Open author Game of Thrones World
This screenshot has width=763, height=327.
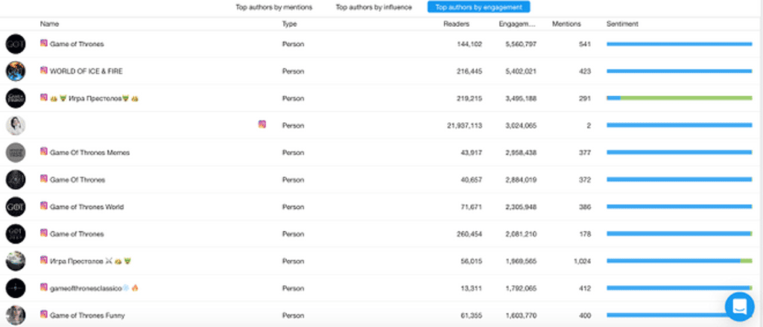pos(86,207)
